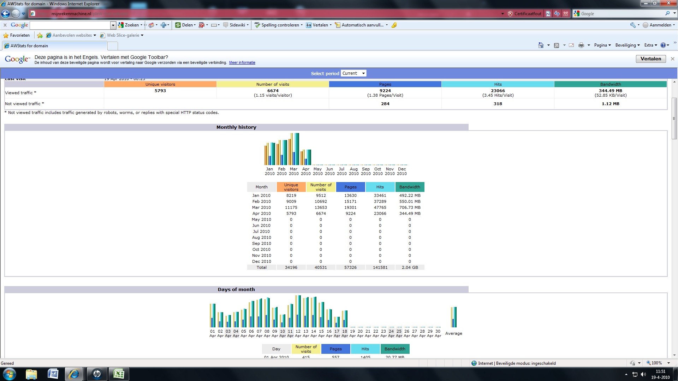
Task: Open the Delen share menu
Action: pos(185,25)
